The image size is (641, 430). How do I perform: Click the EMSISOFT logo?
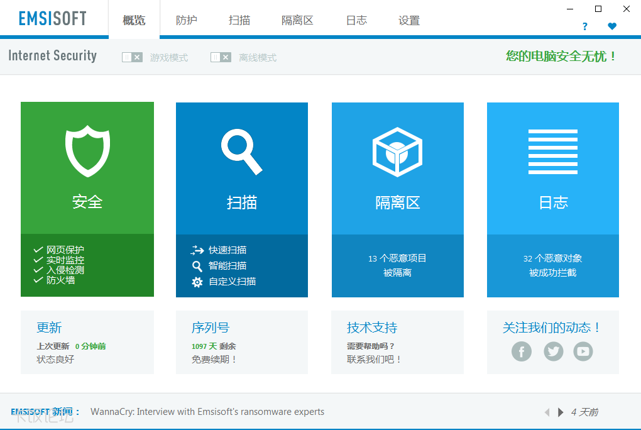pyautogui.click(x=53, y=18)
